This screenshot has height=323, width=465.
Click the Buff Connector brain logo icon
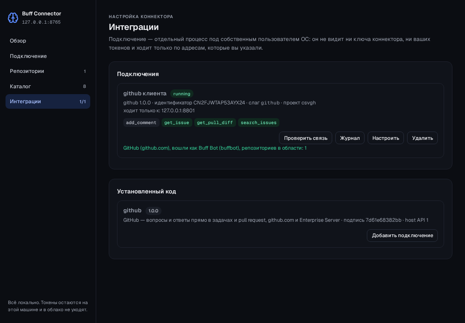click(x=13, y=18)
